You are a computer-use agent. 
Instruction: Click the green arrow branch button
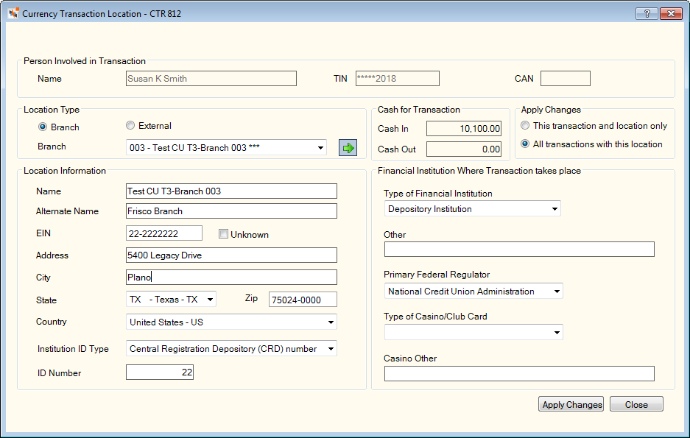pos(348,148)
